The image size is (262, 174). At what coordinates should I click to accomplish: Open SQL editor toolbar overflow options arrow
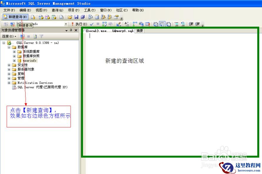coord(203,25)
